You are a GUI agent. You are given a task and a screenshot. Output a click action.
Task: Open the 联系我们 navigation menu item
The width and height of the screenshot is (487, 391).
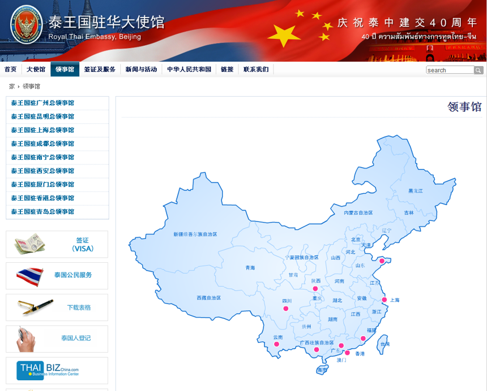pos(256,69)
